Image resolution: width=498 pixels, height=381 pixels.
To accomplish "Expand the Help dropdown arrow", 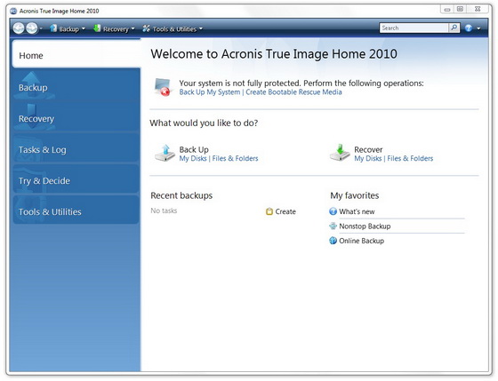I will [478, 28].
